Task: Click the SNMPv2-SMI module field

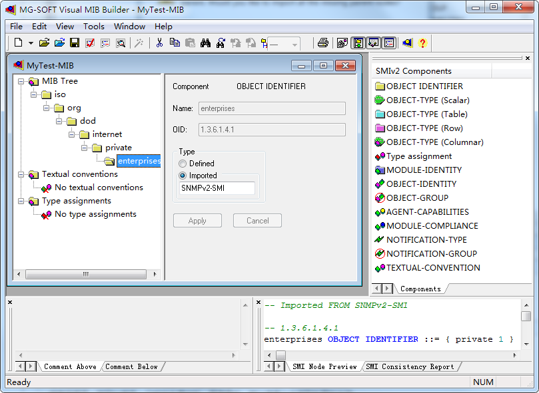Action: pos(217,188)
